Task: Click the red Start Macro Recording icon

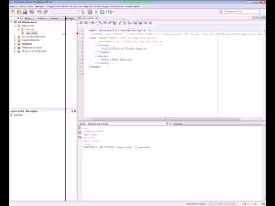Action: (146, 23)
